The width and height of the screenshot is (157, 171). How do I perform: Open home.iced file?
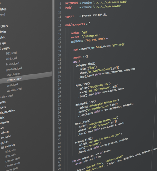12,64
